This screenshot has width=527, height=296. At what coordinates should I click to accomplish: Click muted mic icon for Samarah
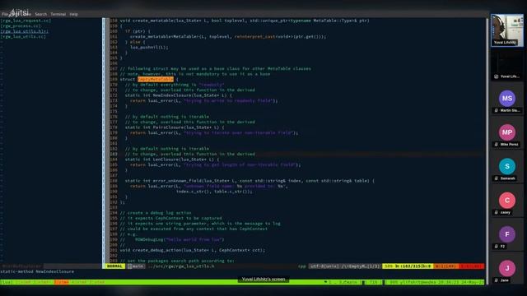tap(496, 178)
